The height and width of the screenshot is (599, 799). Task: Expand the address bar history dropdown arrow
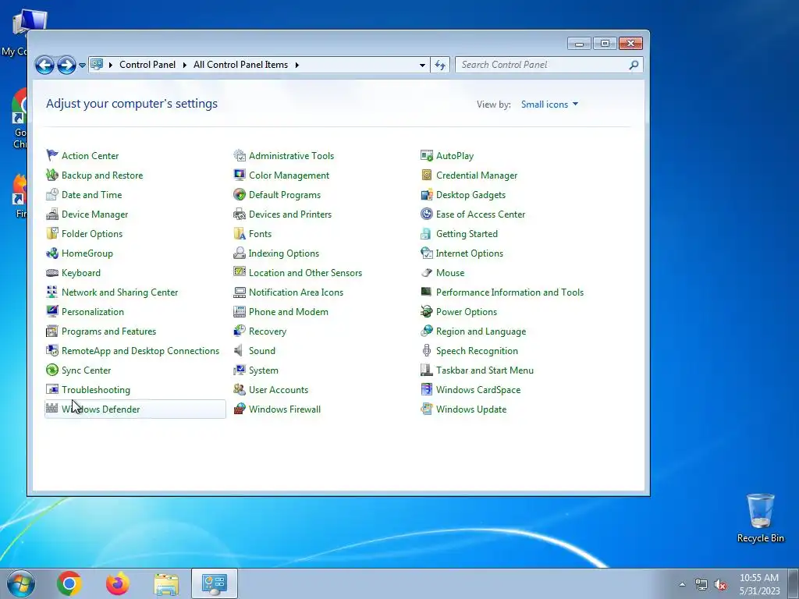(422, 66)
